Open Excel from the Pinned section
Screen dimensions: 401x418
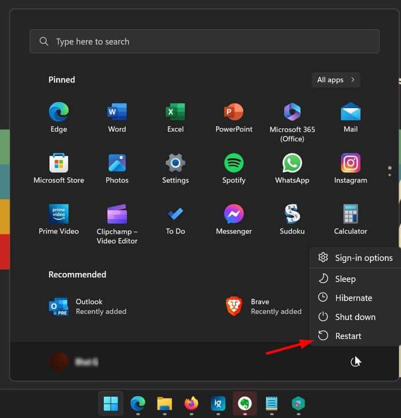click(175, 117)
